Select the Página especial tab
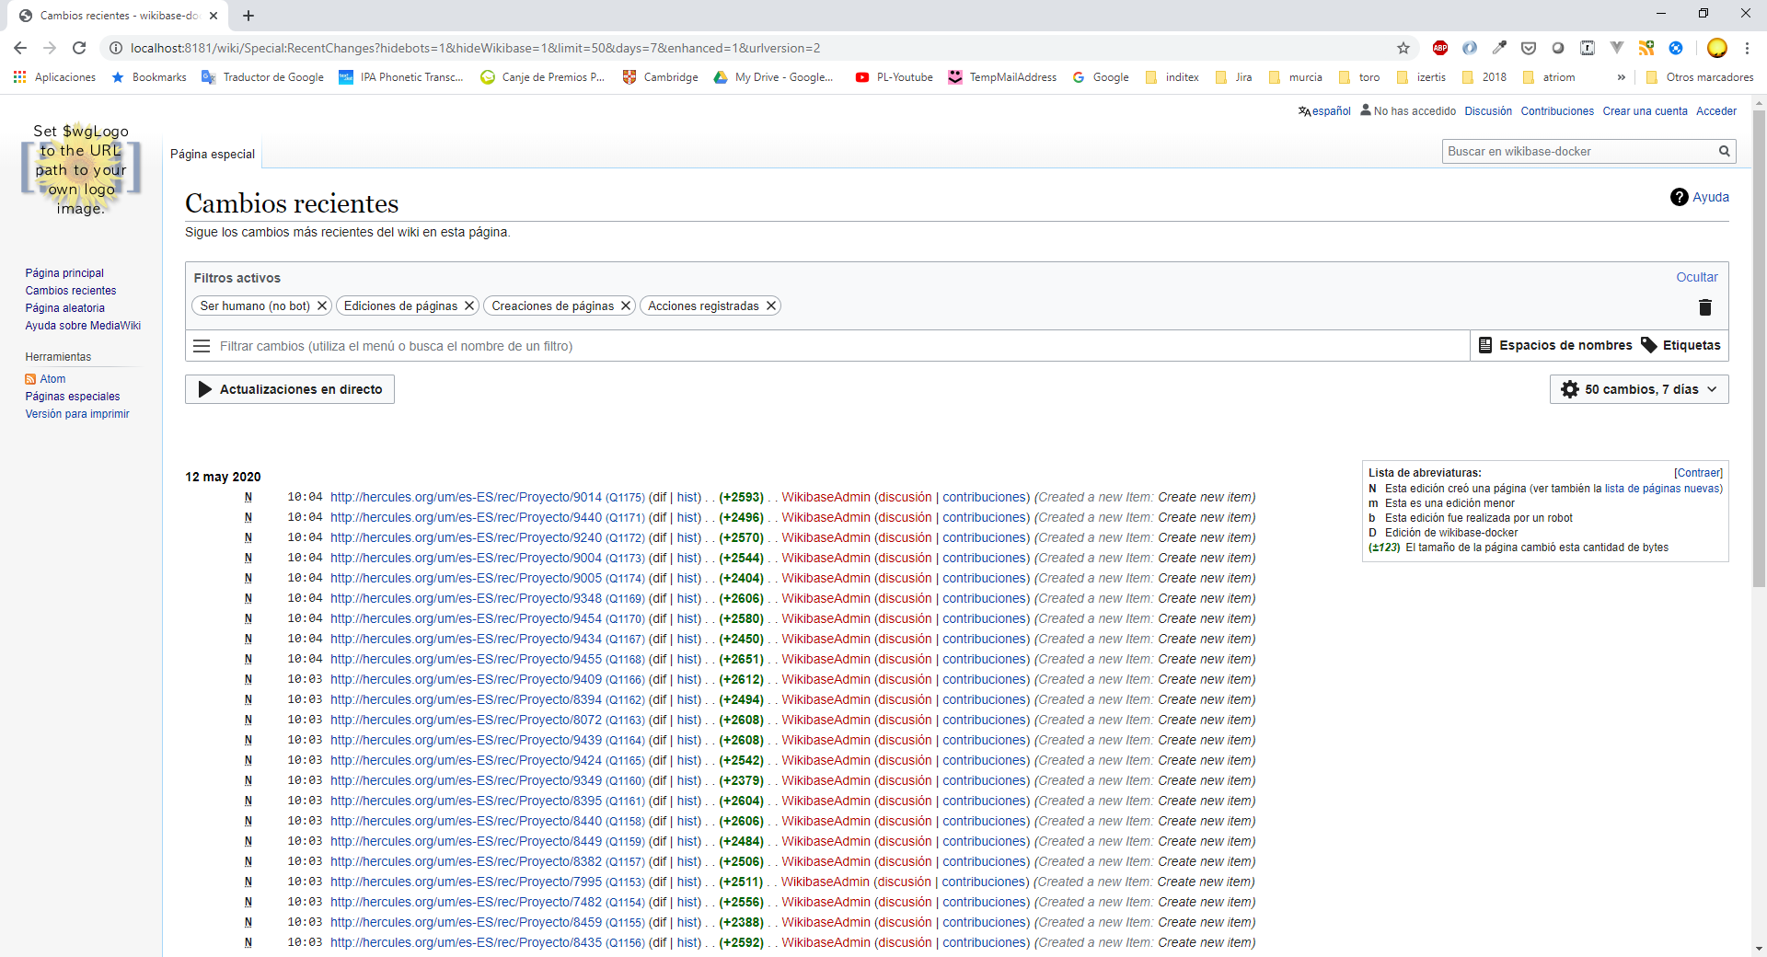This screenshot has width=1767, height=957. (x=213, y=154)
